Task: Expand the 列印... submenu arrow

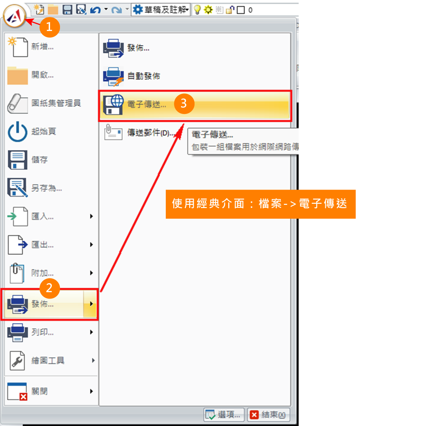Action: (x=92, y=332)
